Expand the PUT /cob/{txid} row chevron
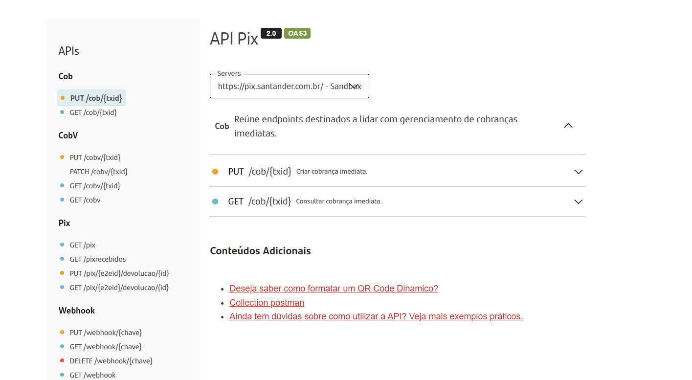The height and width of the screenshot is (380, 692). click(x=578, y=172)
